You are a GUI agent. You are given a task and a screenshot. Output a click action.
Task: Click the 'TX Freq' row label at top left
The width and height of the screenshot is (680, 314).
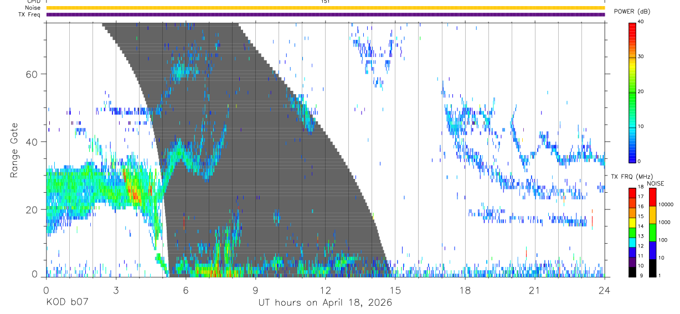[30, 14]
